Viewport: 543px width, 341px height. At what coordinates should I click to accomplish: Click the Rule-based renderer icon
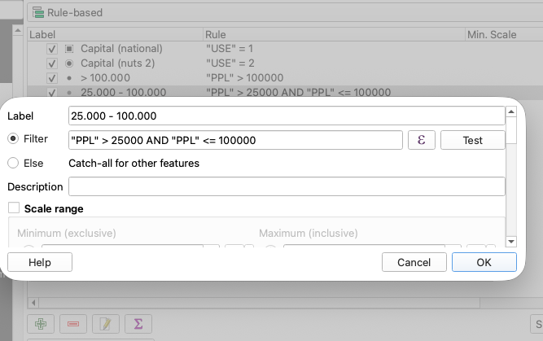point(37,13)
